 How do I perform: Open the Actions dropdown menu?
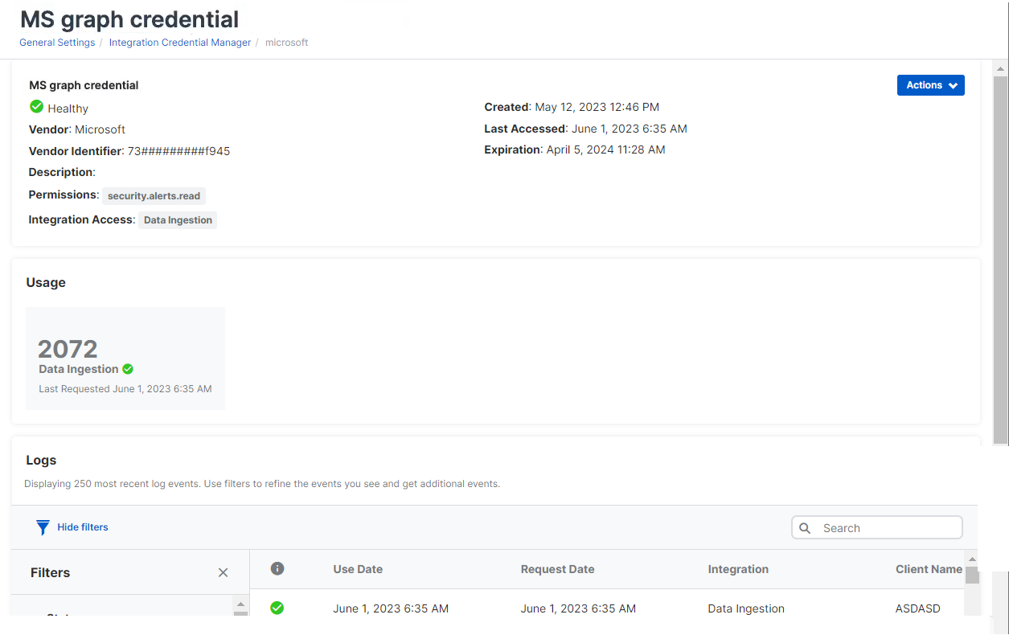[930, 85]
